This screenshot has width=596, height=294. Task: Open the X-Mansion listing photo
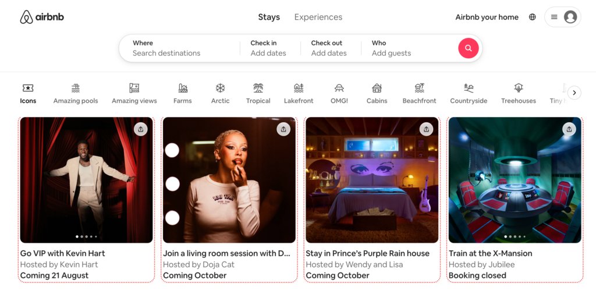515,180
